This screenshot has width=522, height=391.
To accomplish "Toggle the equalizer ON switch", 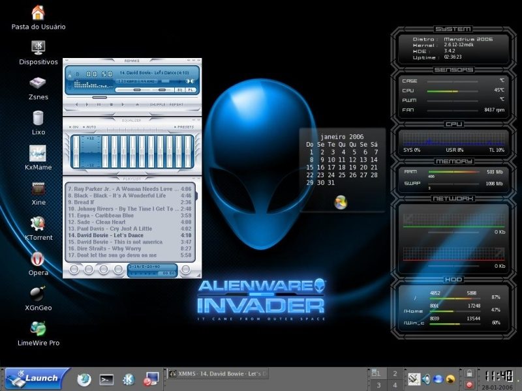I will (74, 127).
